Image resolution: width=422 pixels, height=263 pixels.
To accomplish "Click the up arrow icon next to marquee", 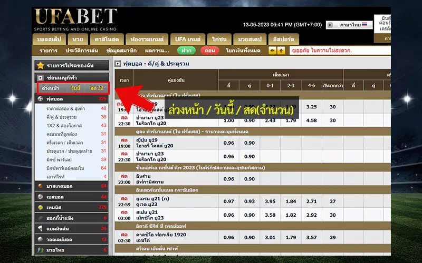I will 281,51.
